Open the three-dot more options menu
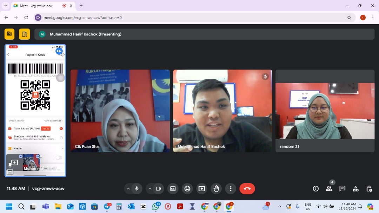379x213 pixels. point(231,189)
